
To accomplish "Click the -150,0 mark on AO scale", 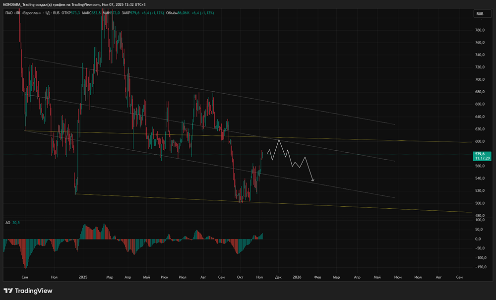I will click(x=479, y=267).
